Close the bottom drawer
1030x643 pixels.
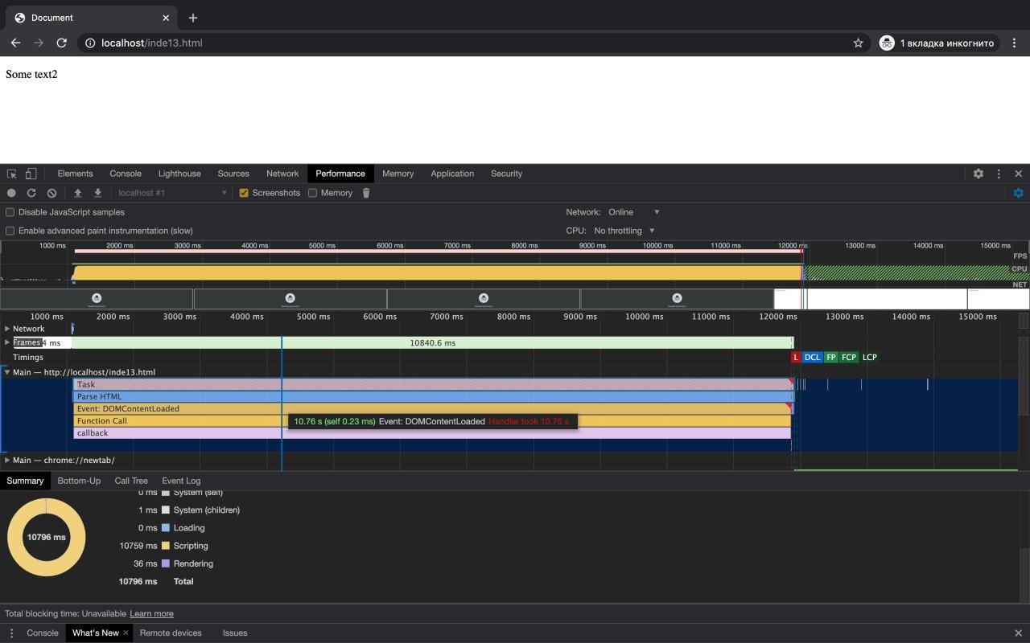click(x=1018, y=633)
